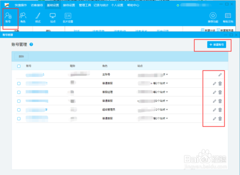
Task: Edit the 超级管理员 account with pencil icon
Action: point(215,110)
